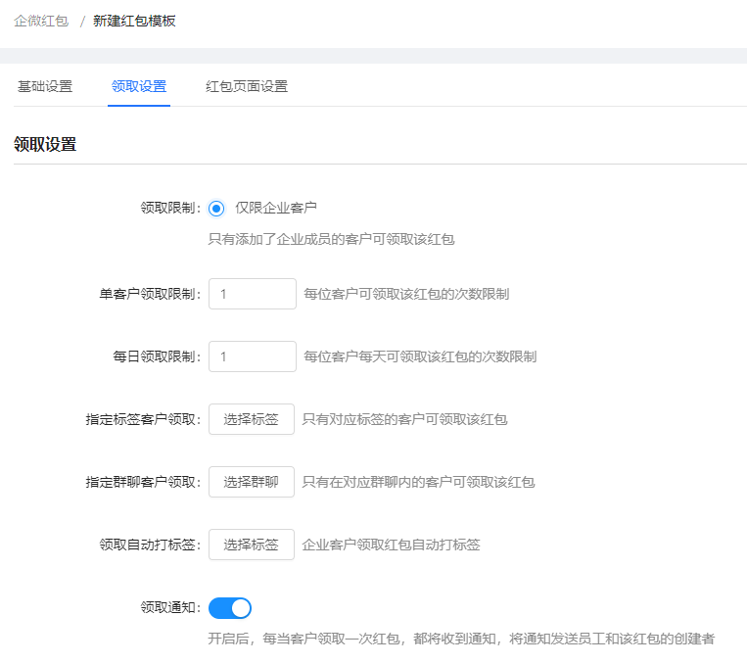Image resolution: width=747 pixels, height=664 pixels.
Task: Click the 领取通知 label
Action: [170, 607]
